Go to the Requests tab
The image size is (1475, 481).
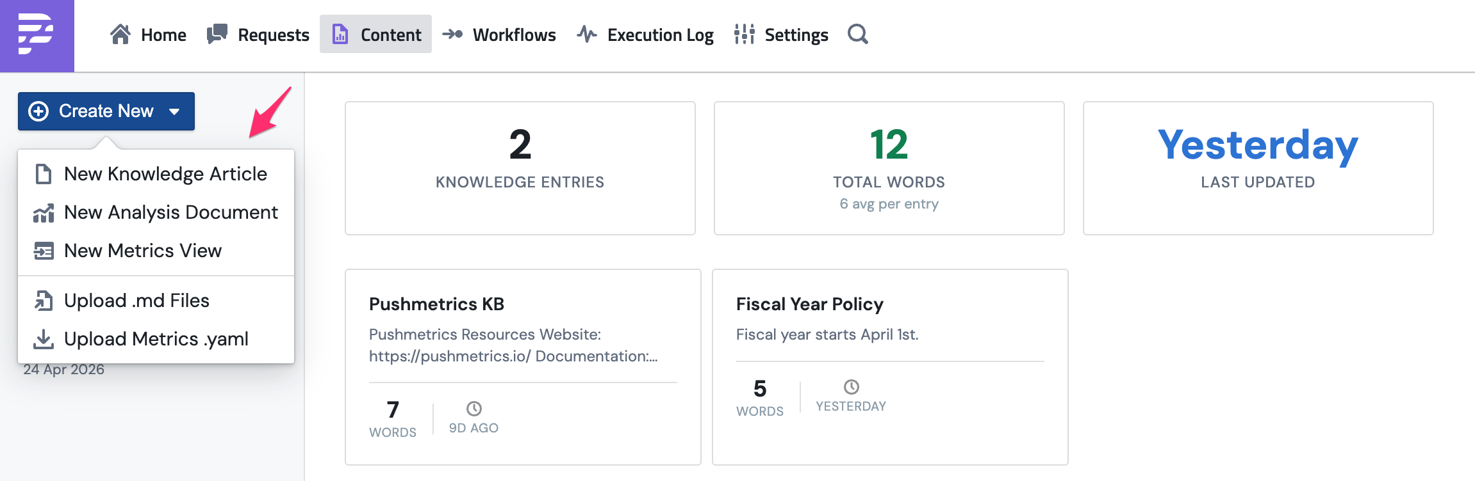coord(258,35)
